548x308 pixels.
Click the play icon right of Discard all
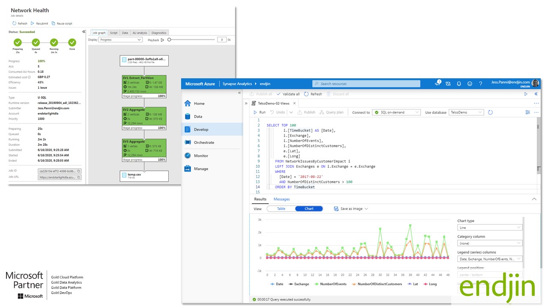click(x=526, y=94)
